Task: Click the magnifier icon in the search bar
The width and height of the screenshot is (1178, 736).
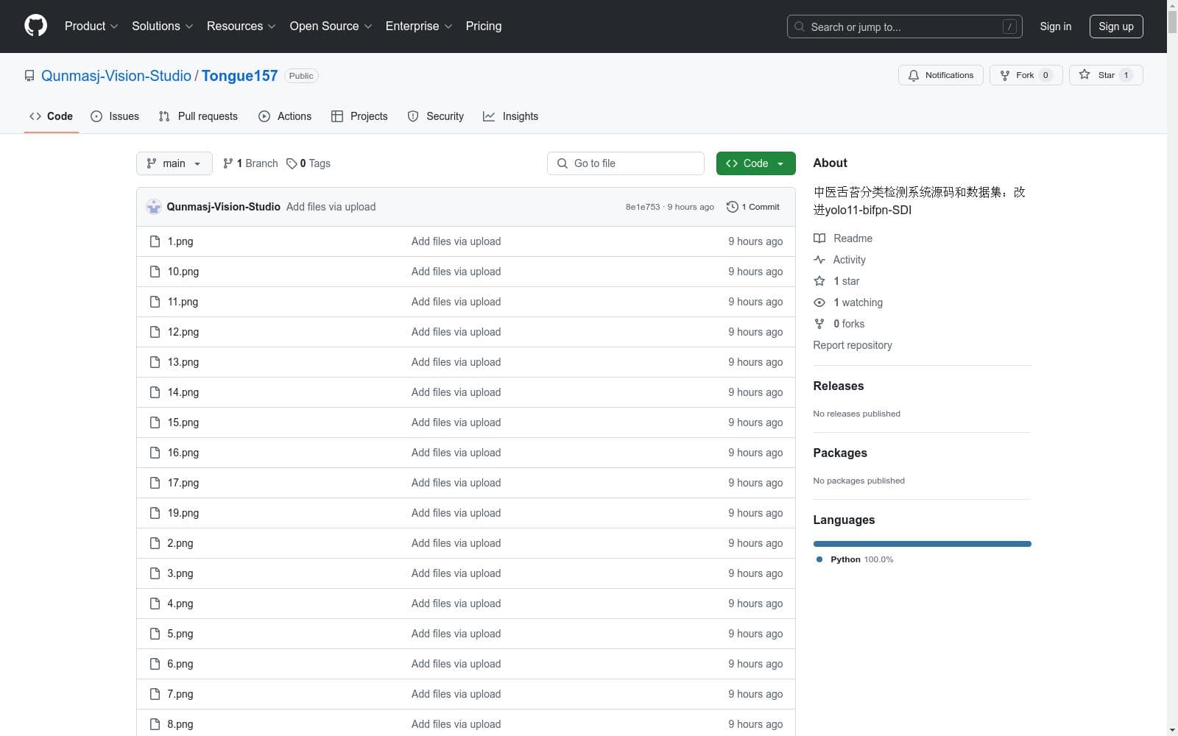Action: 800,26
